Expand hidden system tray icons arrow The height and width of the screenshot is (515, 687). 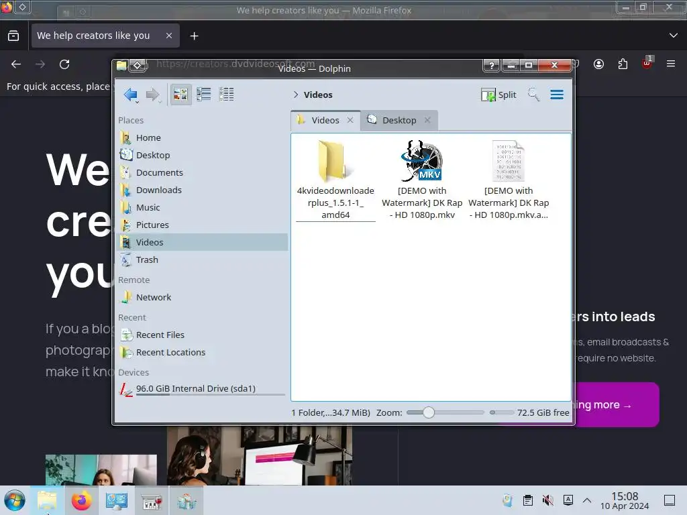coord(587,500)
